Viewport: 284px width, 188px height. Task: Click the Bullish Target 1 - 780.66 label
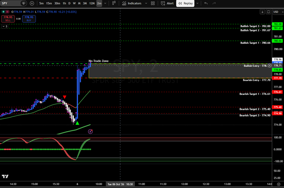(x=255, y=43)
